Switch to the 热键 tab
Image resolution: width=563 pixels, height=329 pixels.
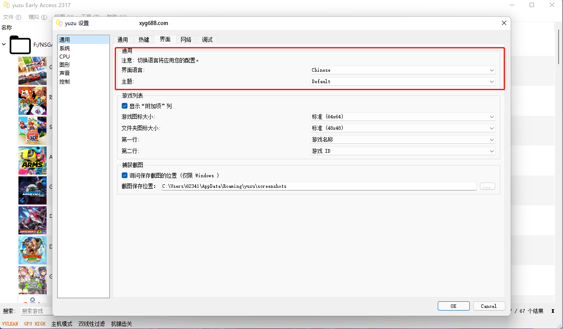pyautogui.click(x=144, y=40)
